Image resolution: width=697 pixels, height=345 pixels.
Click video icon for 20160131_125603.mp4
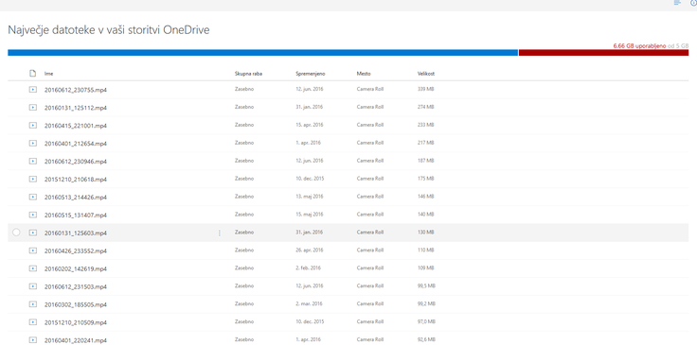(32, 233)
